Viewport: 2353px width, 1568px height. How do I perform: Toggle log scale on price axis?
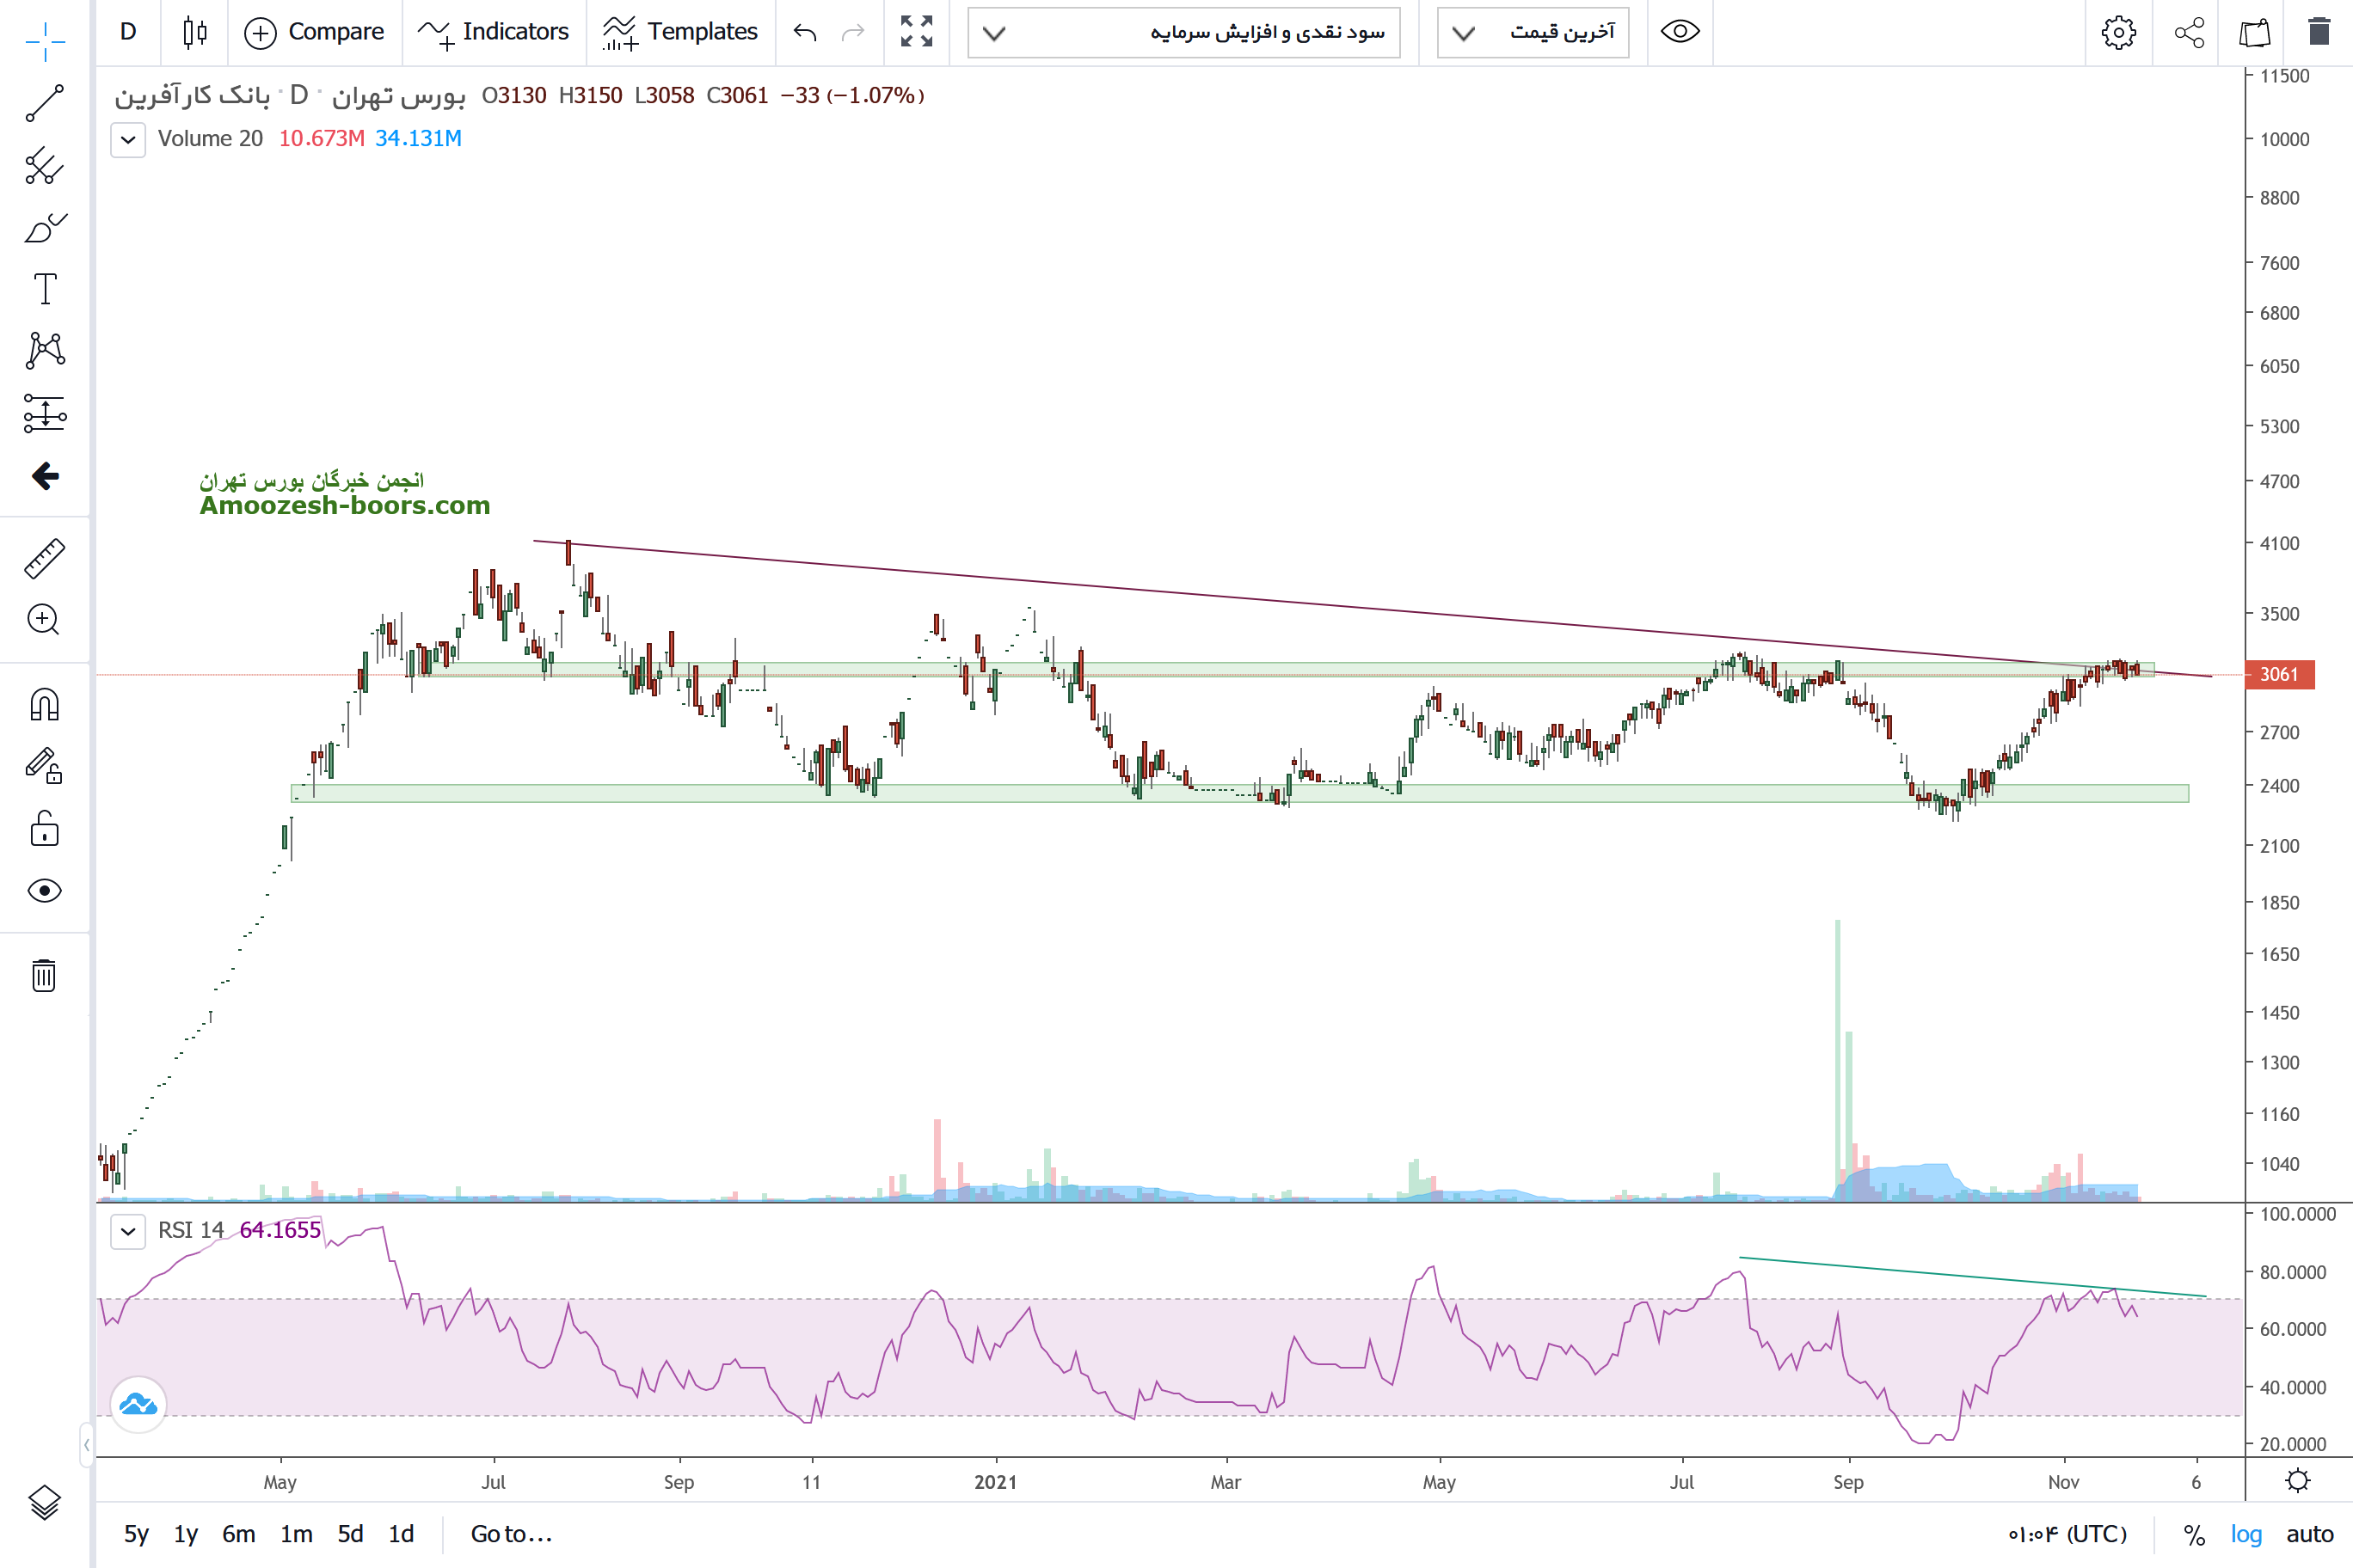2245,1534
